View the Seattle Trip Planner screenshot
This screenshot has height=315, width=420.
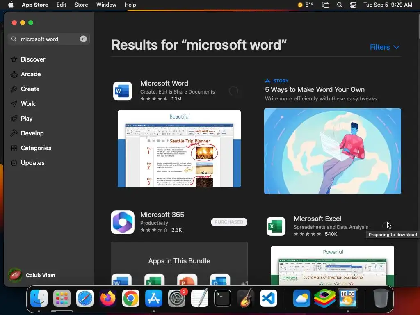click(x=179, y=148)
